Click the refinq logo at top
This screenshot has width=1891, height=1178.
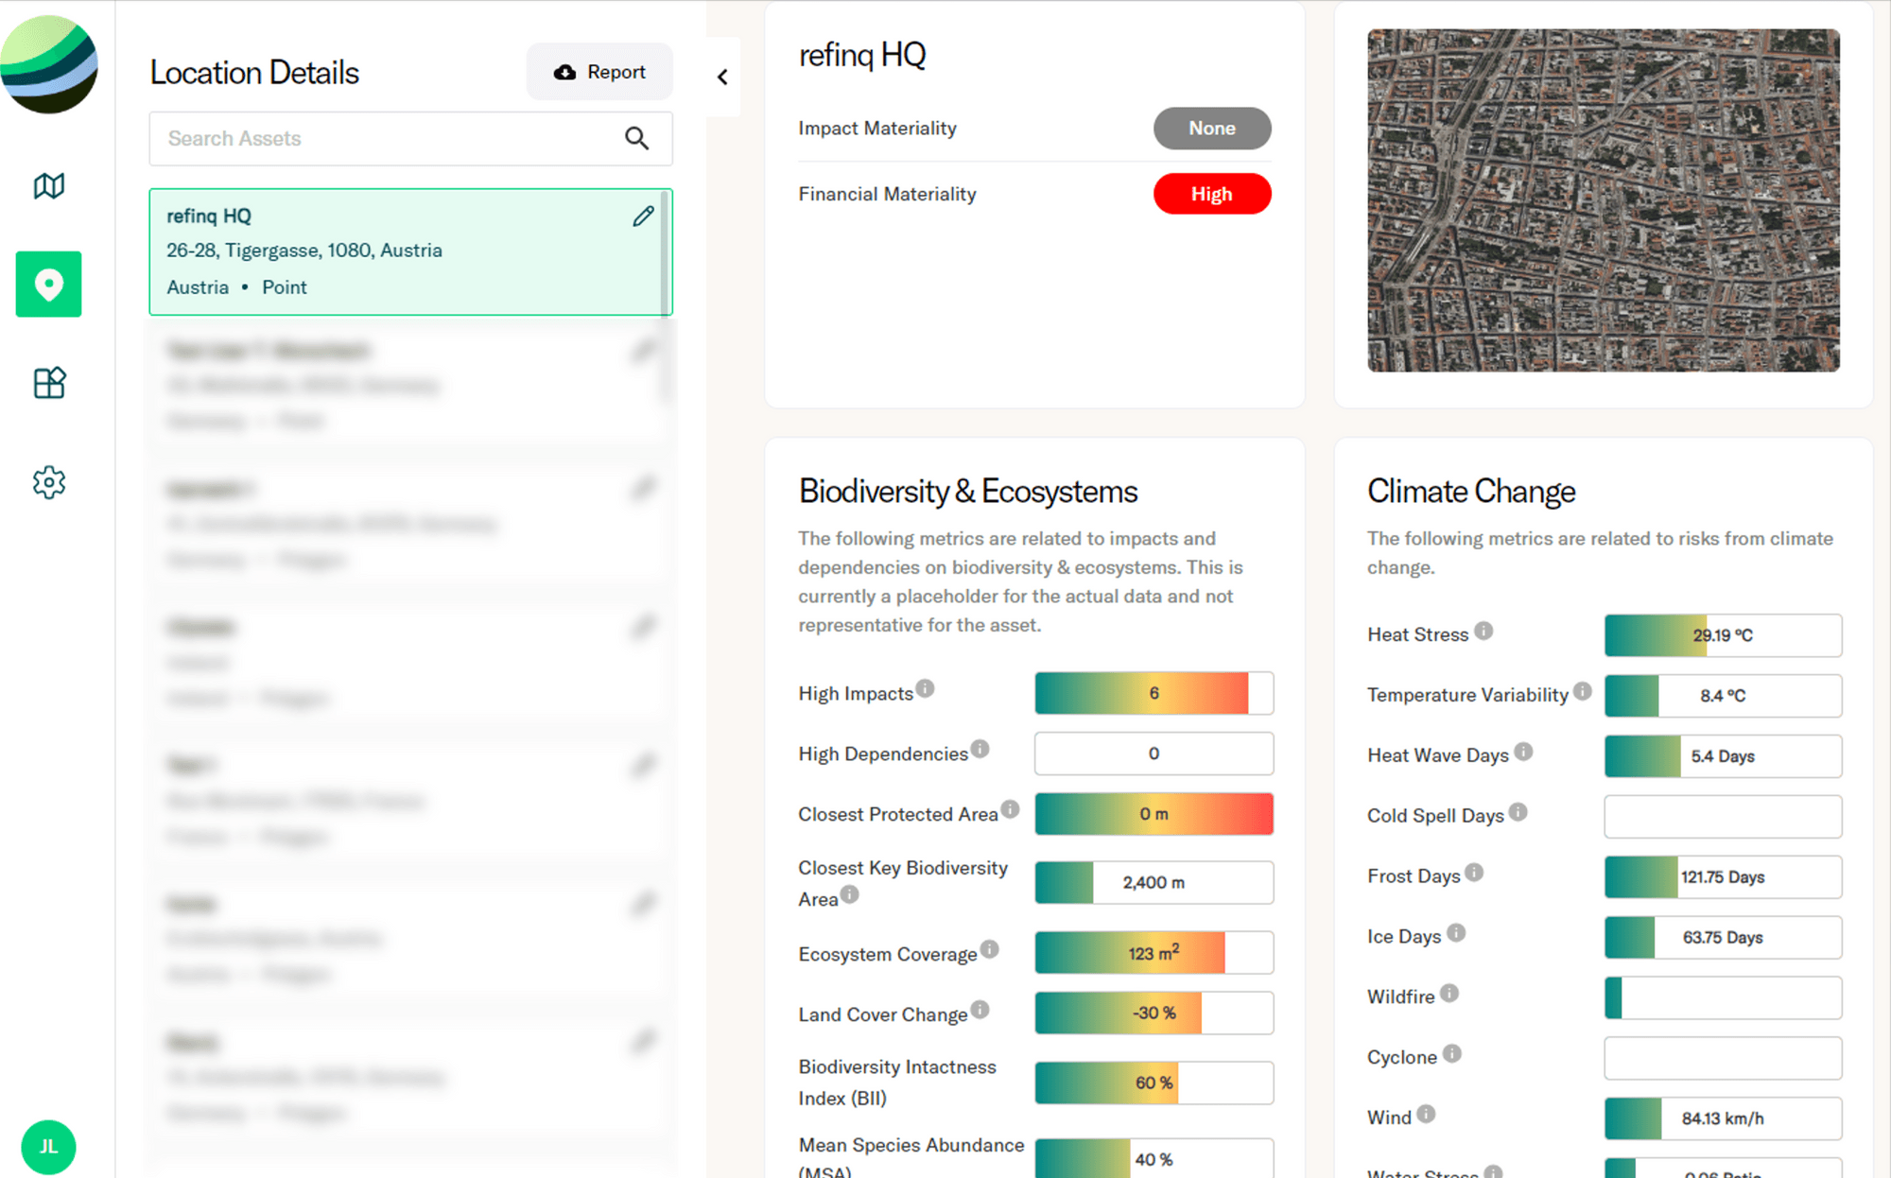(48, 64)
